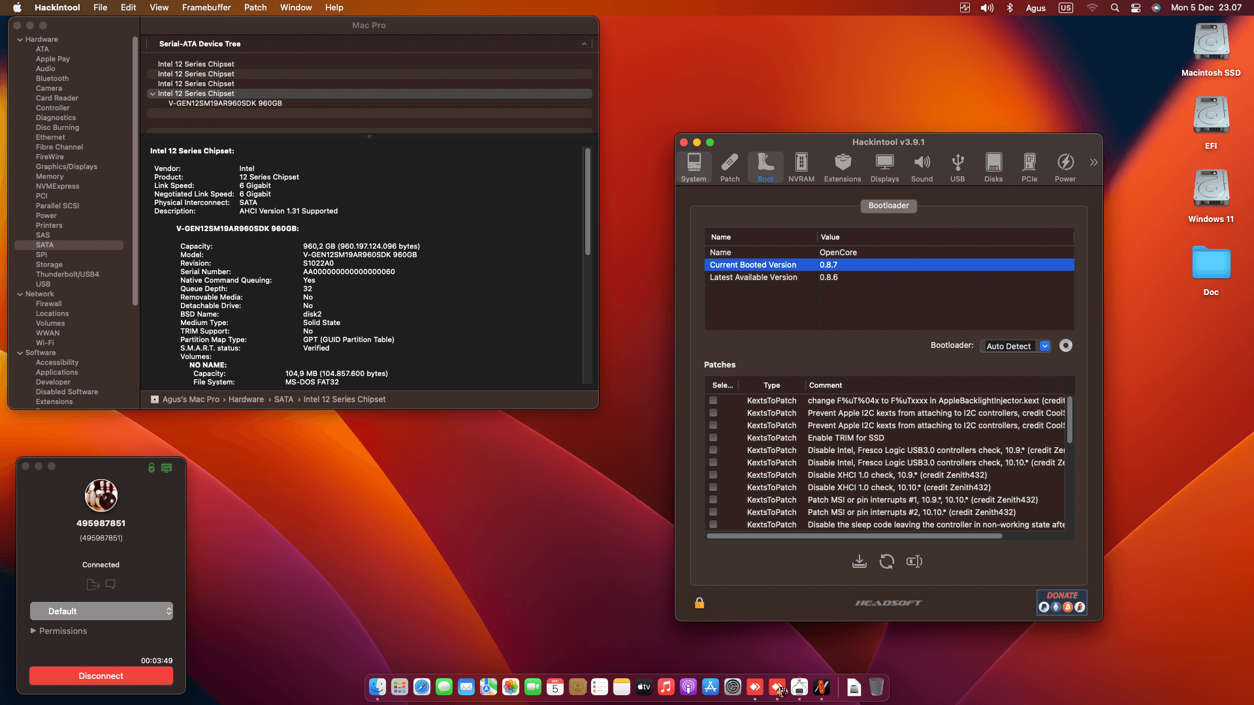
Task: Select SATA in the hardware sidebar
Action: [x=44, y=245]
